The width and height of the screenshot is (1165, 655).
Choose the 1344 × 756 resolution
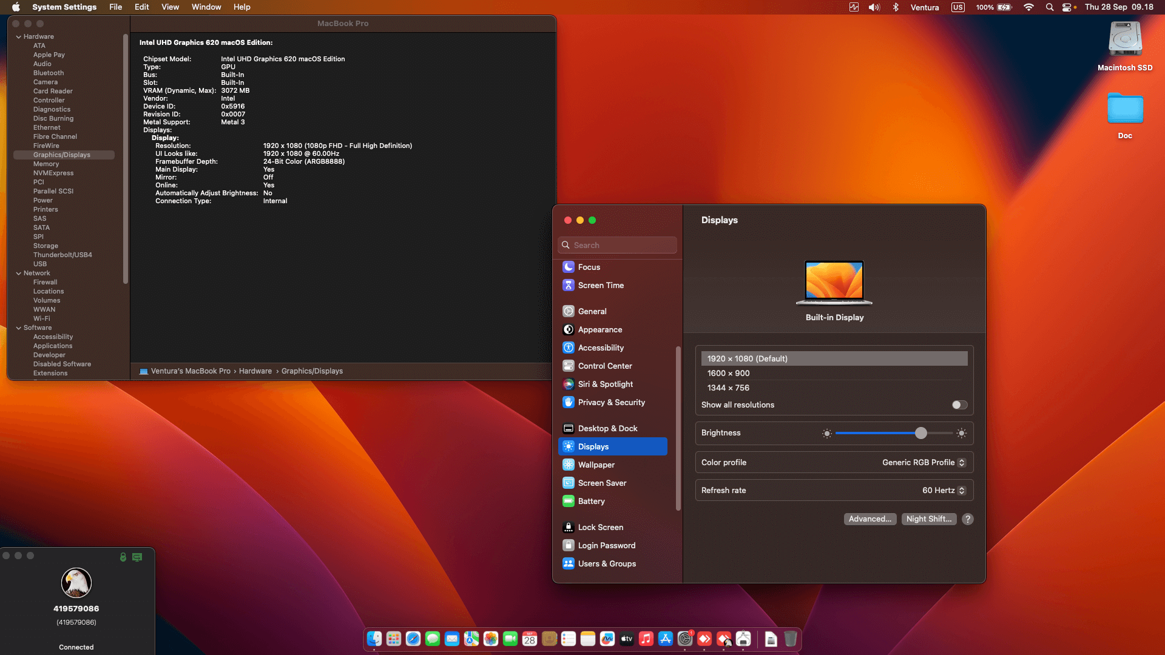(728, 388)
